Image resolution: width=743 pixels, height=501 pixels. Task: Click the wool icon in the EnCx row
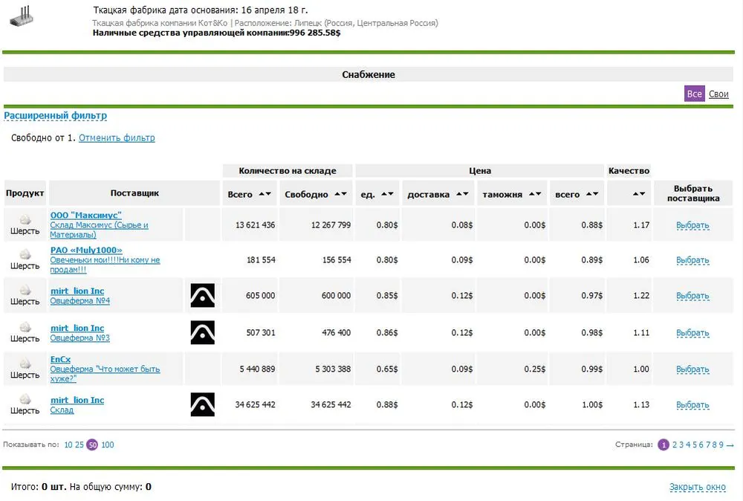25,363
